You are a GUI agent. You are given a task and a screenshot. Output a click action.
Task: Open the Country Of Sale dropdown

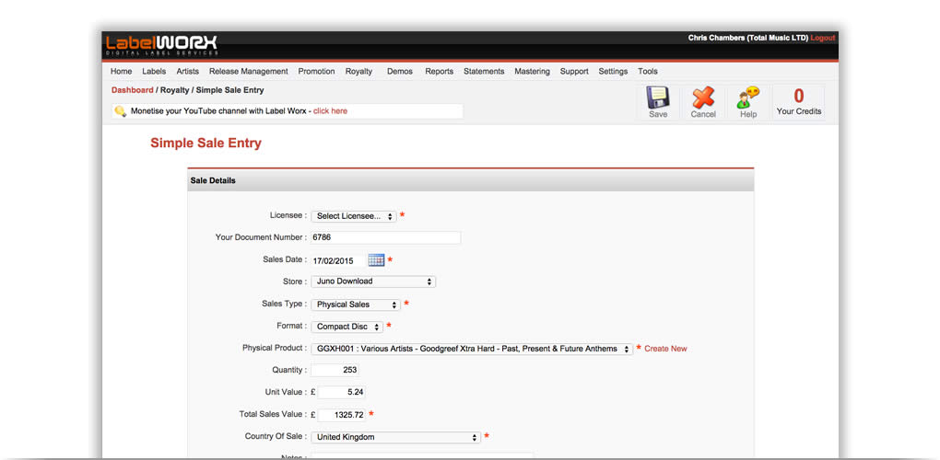(x=395, y=437)
